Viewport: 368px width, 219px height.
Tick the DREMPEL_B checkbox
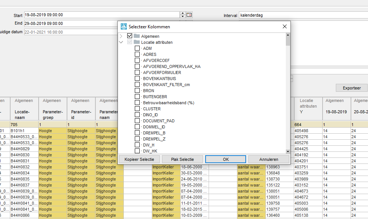click(x=137, y=133)
